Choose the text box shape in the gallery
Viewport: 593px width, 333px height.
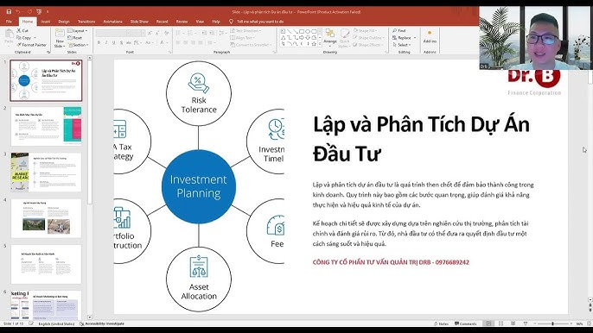[x=284, y=31]
